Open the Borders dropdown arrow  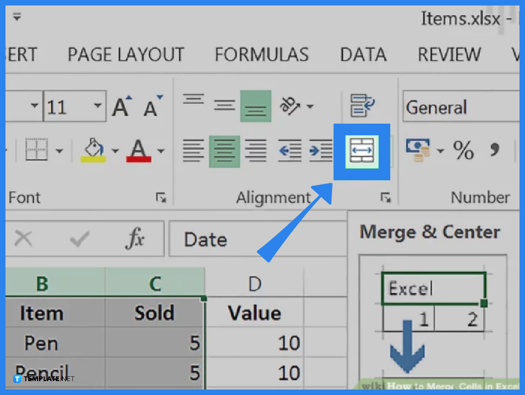point(59,151)
